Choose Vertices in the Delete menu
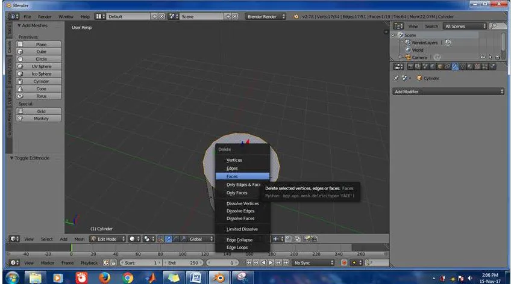This screenshot has height=284, width=511. coord(242,160)
